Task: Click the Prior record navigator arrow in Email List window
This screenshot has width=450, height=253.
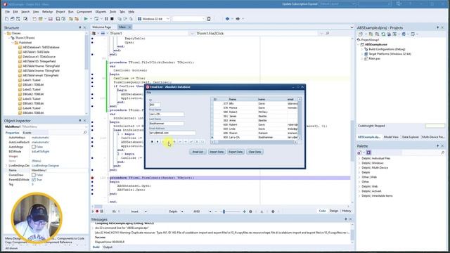Action: coord(157,141)
